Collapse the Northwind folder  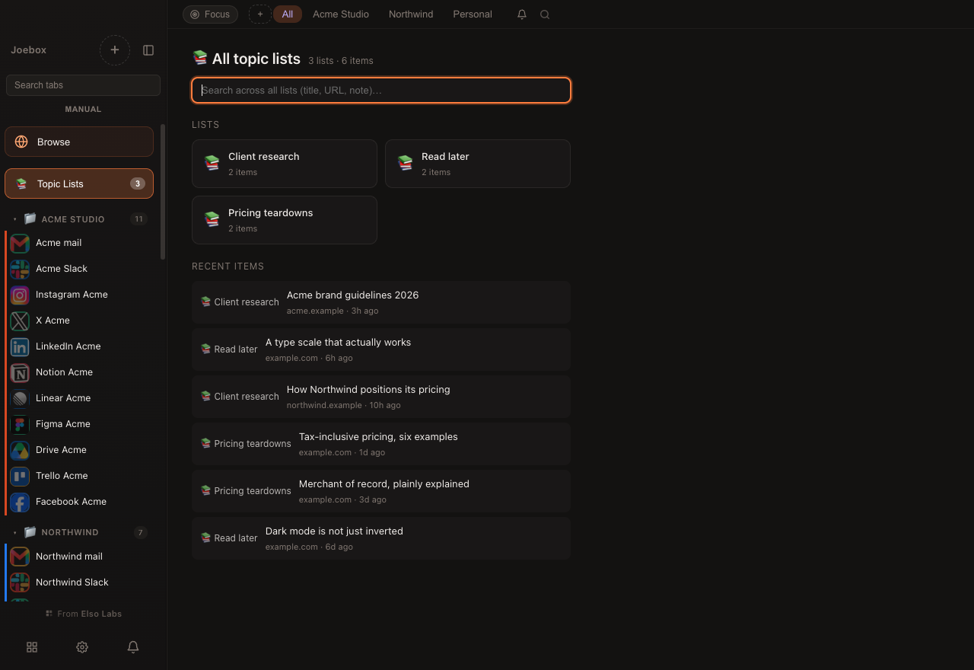click(x=14, y=532)
